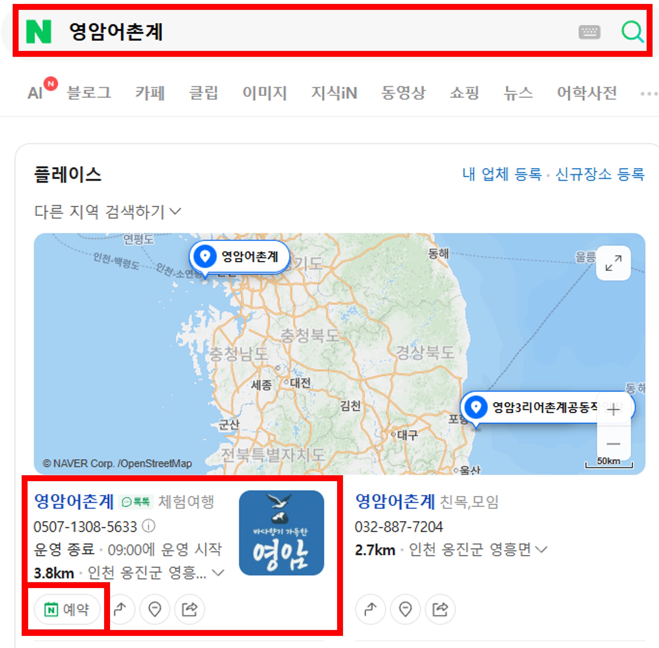Switch to the 어학사전 tab

pyautogui.click(x=587, y=93)
